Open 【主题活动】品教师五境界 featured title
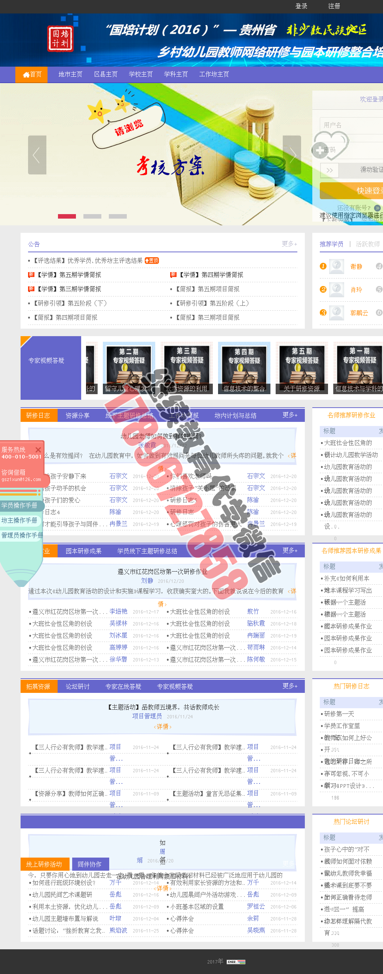Viewport: 383px width, 974px height. click(162, 707)
